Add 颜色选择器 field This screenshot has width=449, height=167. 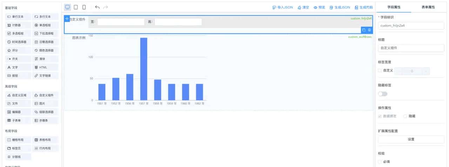45,50
